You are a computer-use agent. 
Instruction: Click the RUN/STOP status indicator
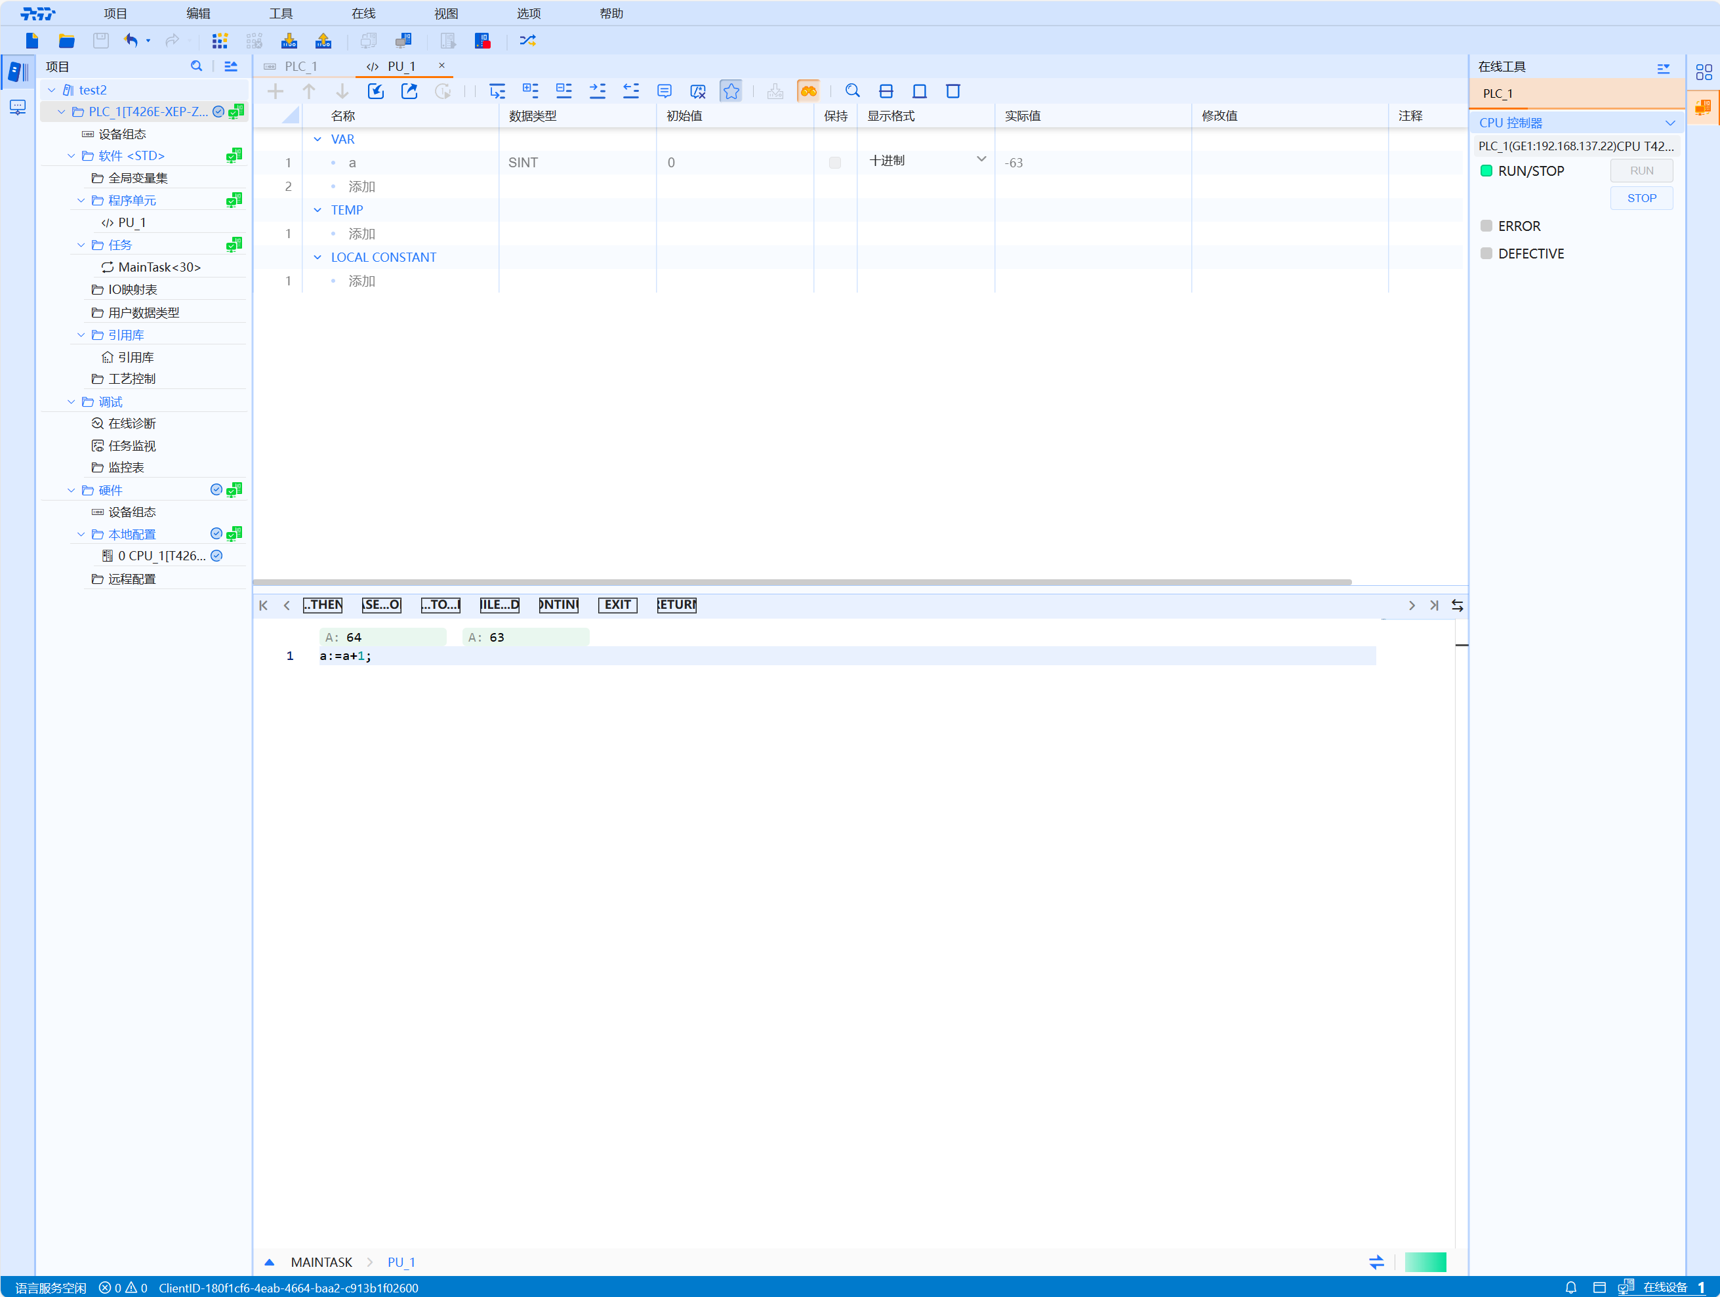(x=1486, y=171)
